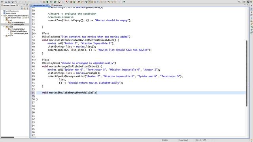Maximize the Package Explorer view
The height and width of the screenshot is (142, 253).
click(x=27, y=5)
